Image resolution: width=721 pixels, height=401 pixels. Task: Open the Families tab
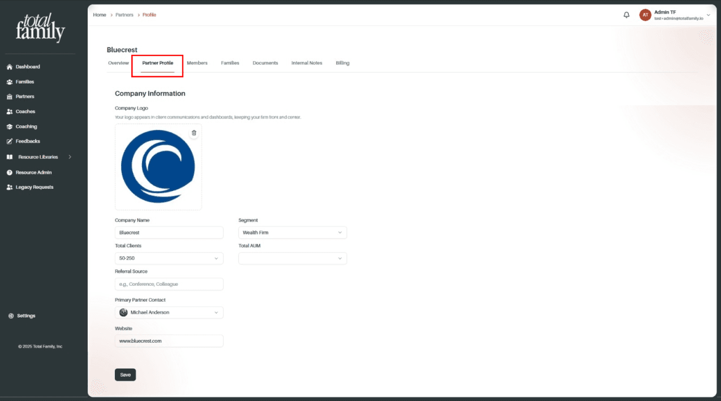[230, 63]
